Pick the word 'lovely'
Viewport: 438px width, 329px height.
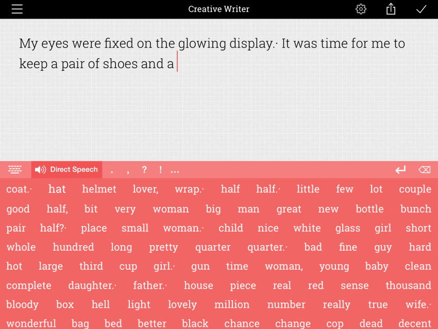pyautogui.click(x=182, y=305)
